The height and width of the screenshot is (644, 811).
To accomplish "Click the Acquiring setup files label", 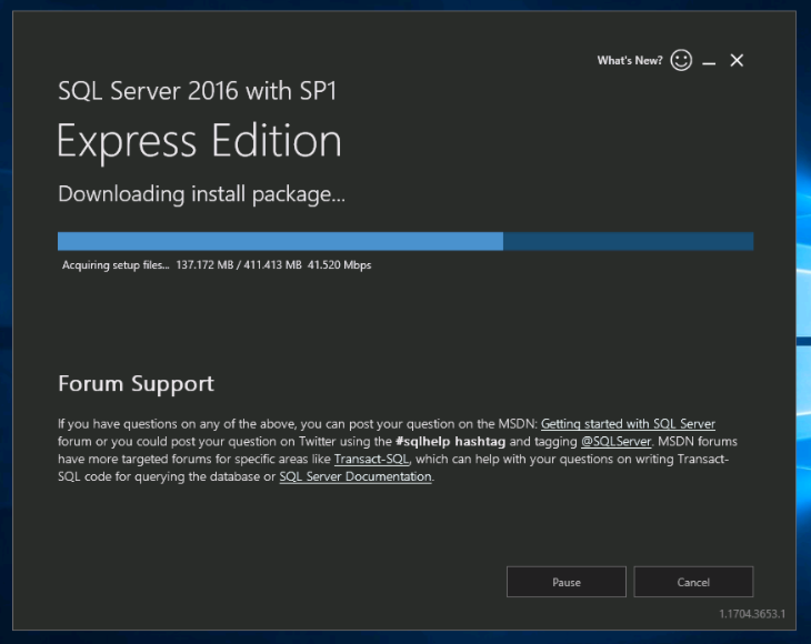I will pos(116,265).
